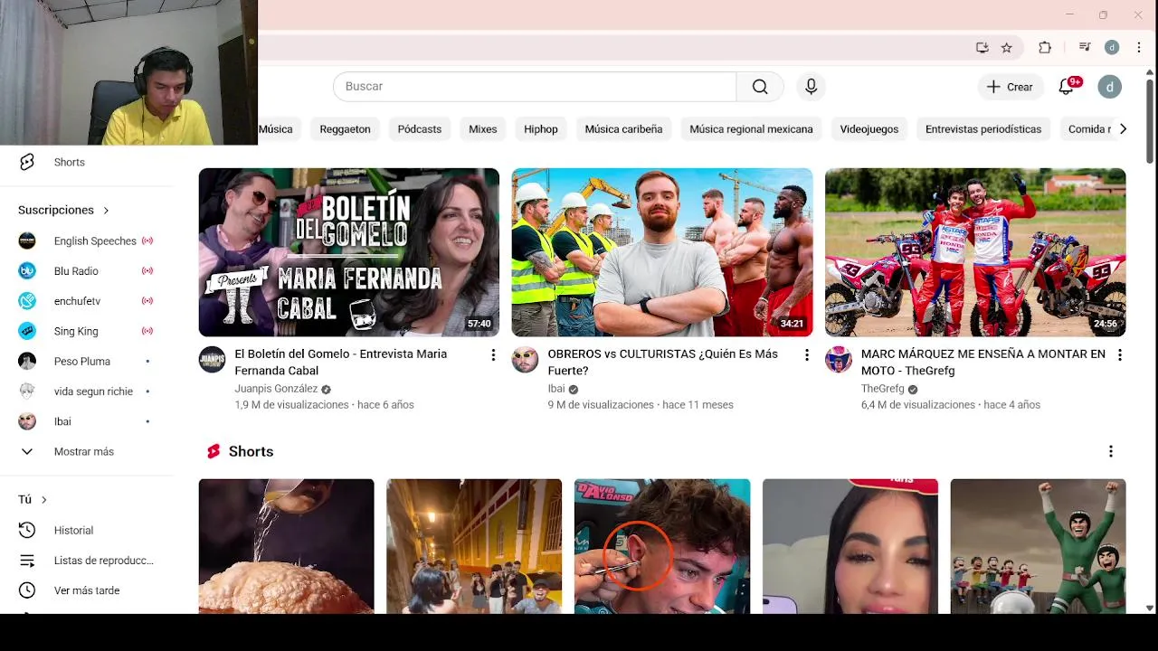Bookmark page with browser star icon

pos(1007,48)
